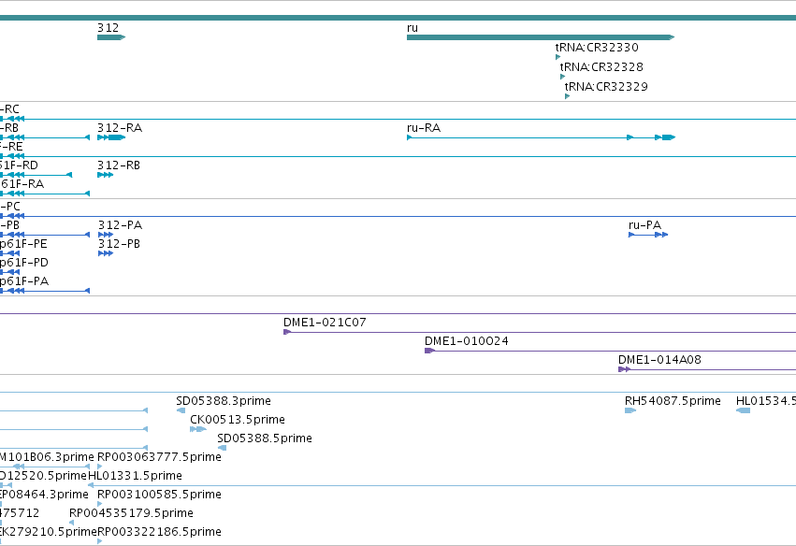Select the ru-PA protein feature
The height and width of the screenshot is (546, 796).
point(648,235)
